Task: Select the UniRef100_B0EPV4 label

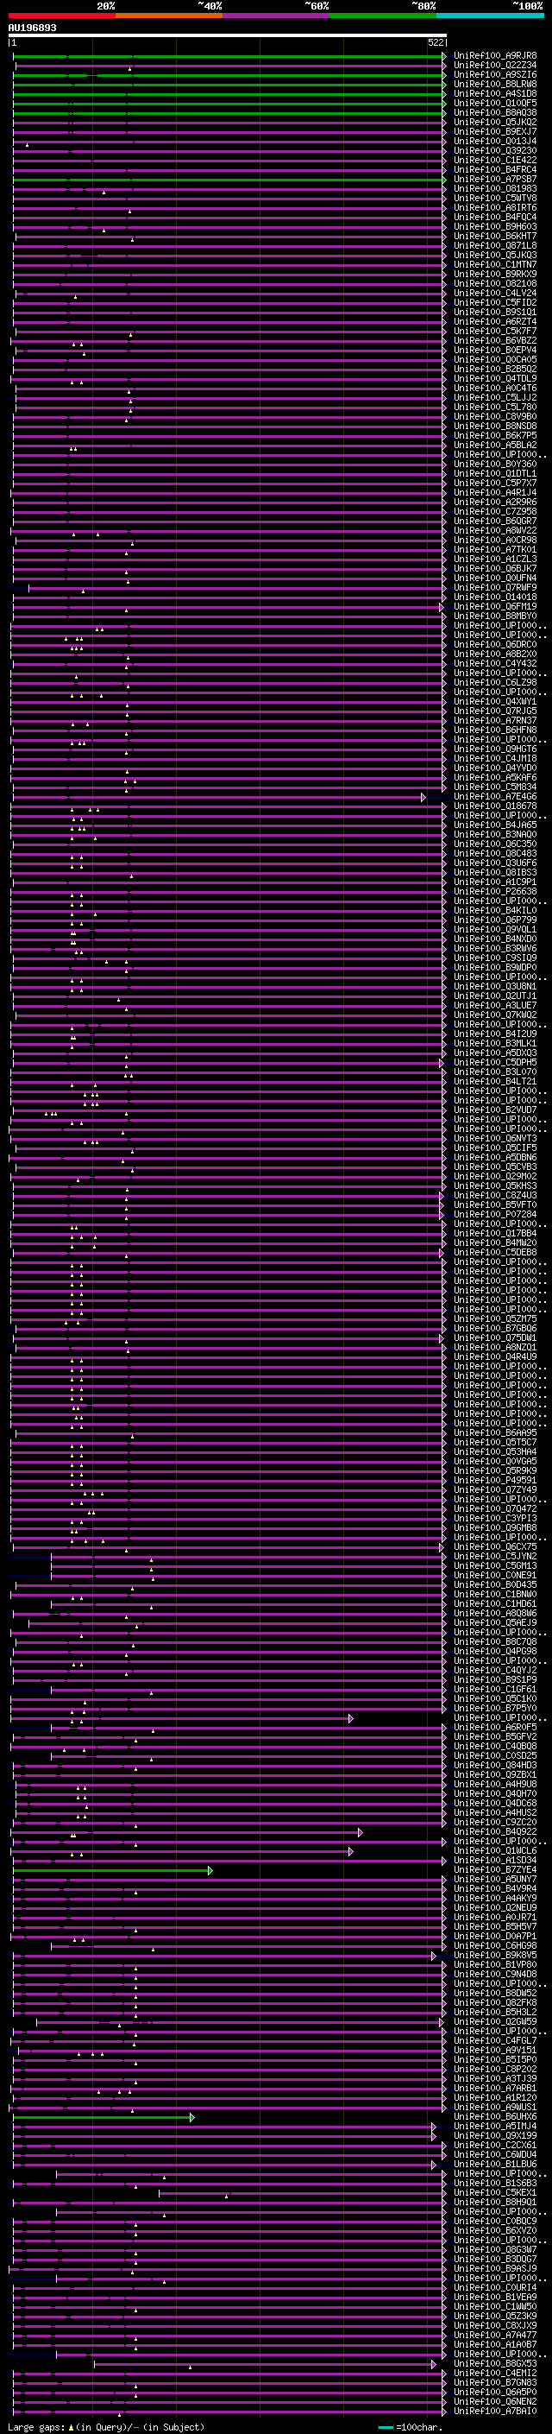Action: (494, 350)
